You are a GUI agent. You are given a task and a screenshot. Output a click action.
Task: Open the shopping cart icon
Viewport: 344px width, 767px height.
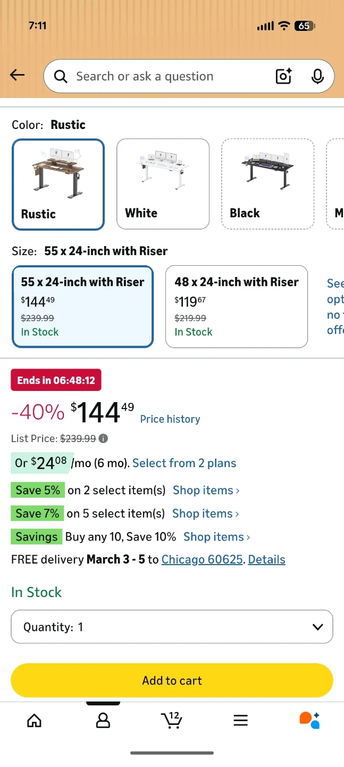point(171,721)
